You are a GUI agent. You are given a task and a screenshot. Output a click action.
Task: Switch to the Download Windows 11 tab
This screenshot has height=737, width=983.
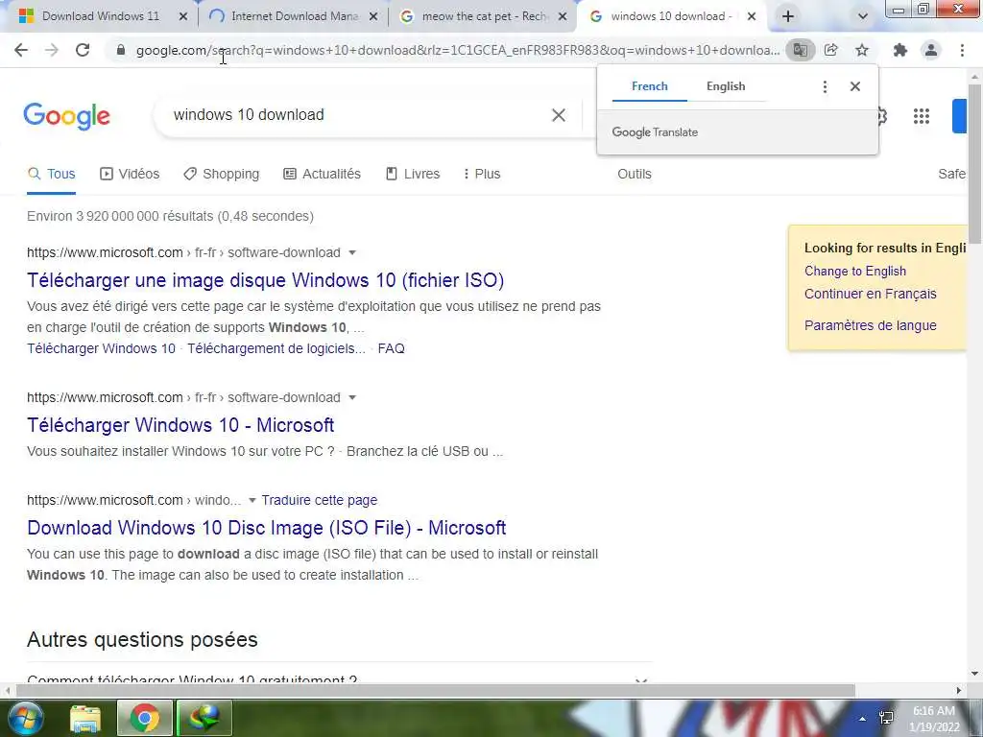point(100,16)
